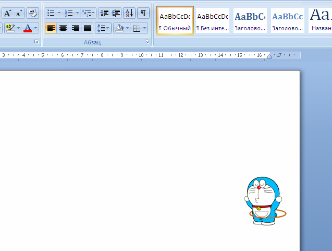Apply red font color
332x251 pixels.
pos(28,28)
